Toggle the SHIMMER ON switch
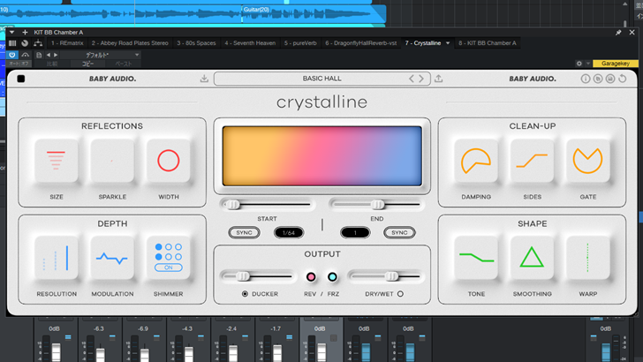643x362 pixels. [168, 268]
